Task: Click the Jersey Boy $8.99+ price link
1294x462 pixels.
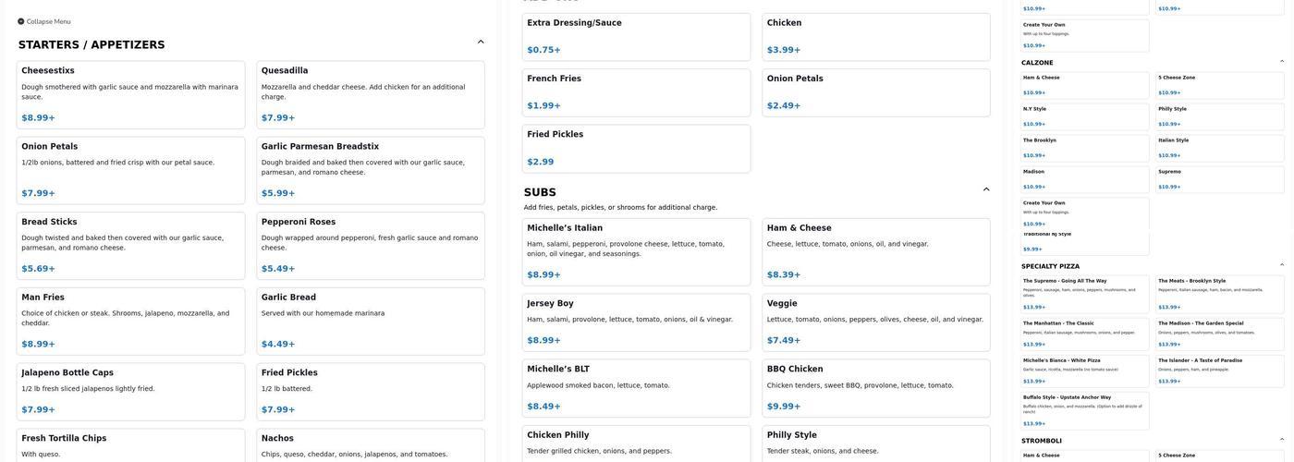Action: click(x=543, y=341)
